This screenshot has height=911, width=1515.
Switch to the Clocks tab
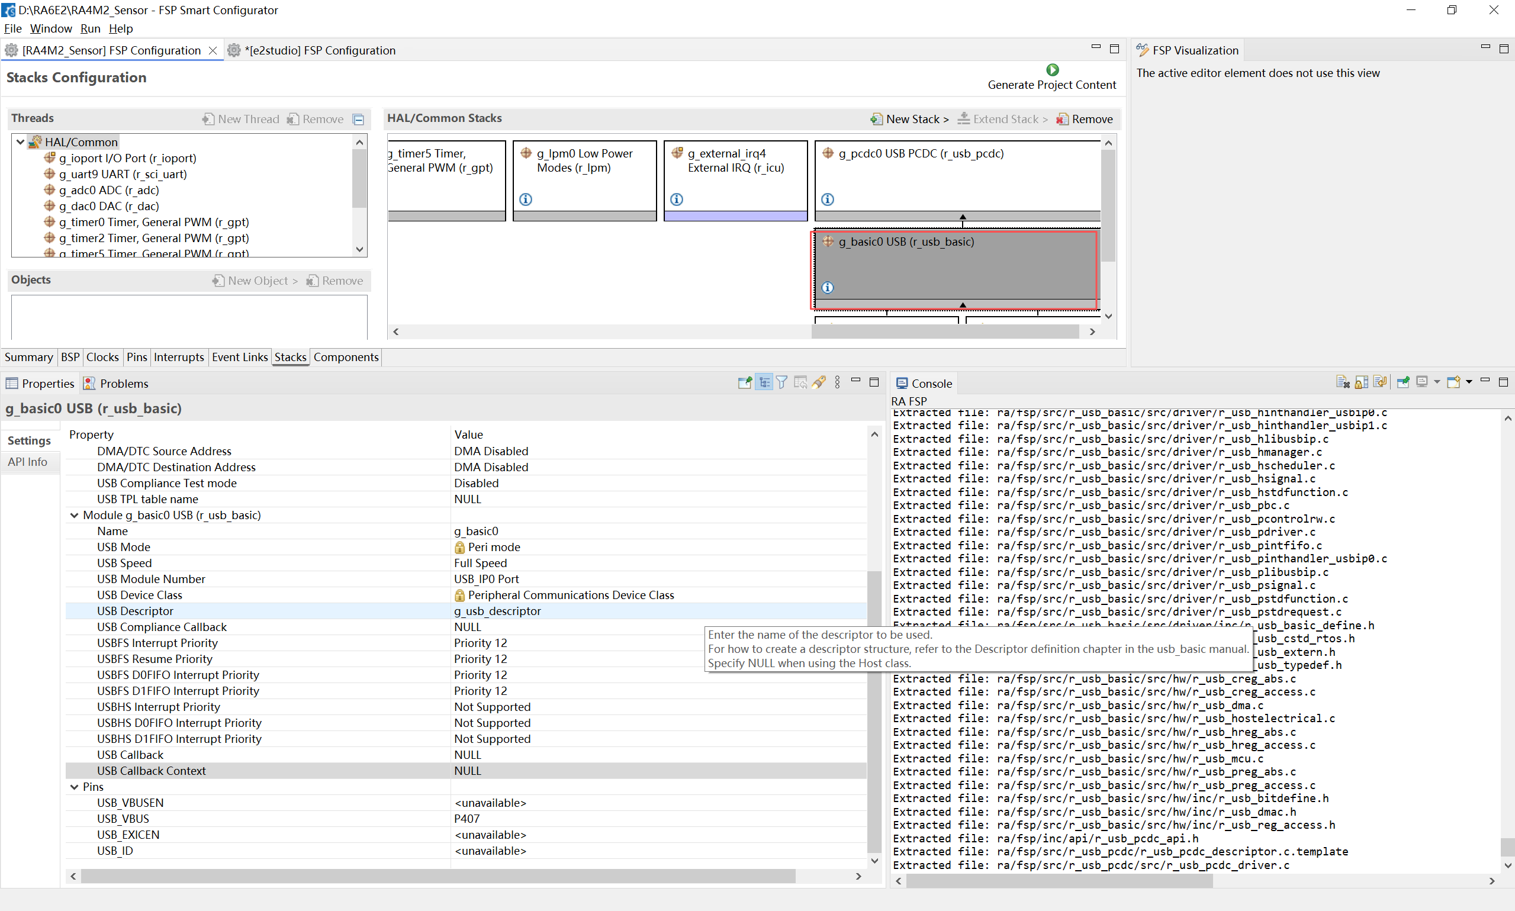[x=102, y=357]
